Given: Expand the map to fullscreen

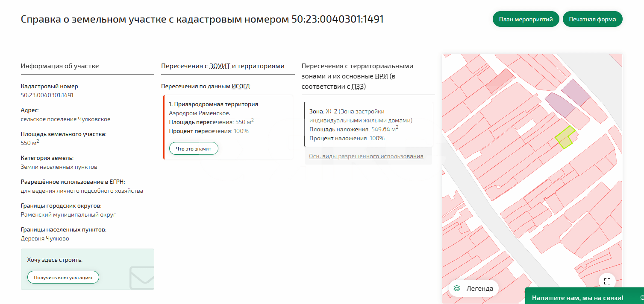Looking at the screenshot, I should [x=607, y=281].
